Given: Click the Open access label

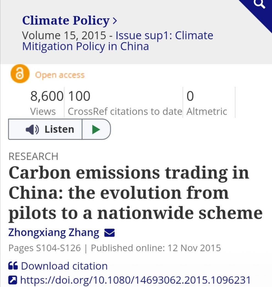Looking at the screenshot, I should click(60, 75).
